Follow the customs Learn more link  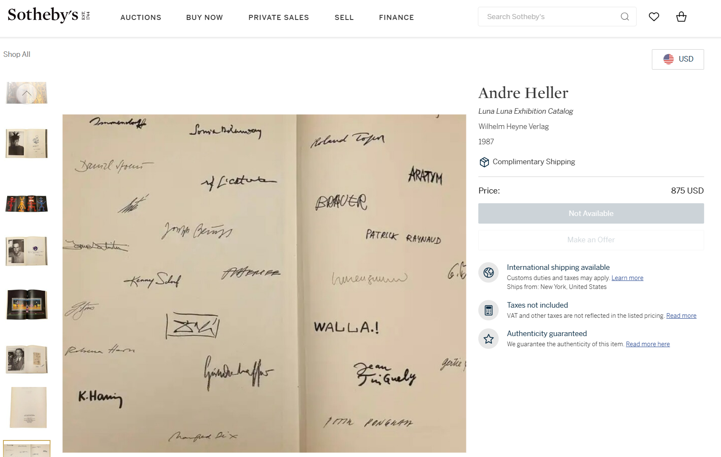click(627, 278)
